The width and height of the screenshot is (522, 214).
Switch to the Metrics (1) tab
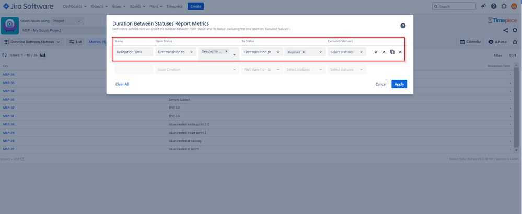click(x=97, y=42)
